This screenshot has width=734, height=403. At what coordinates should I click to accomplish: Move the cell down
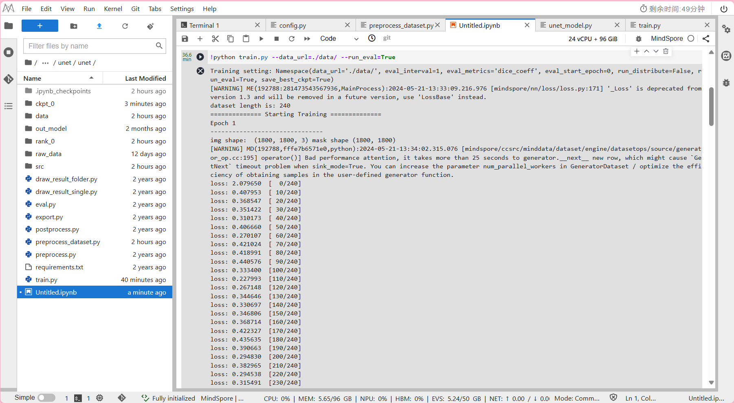tap(656, 51)
